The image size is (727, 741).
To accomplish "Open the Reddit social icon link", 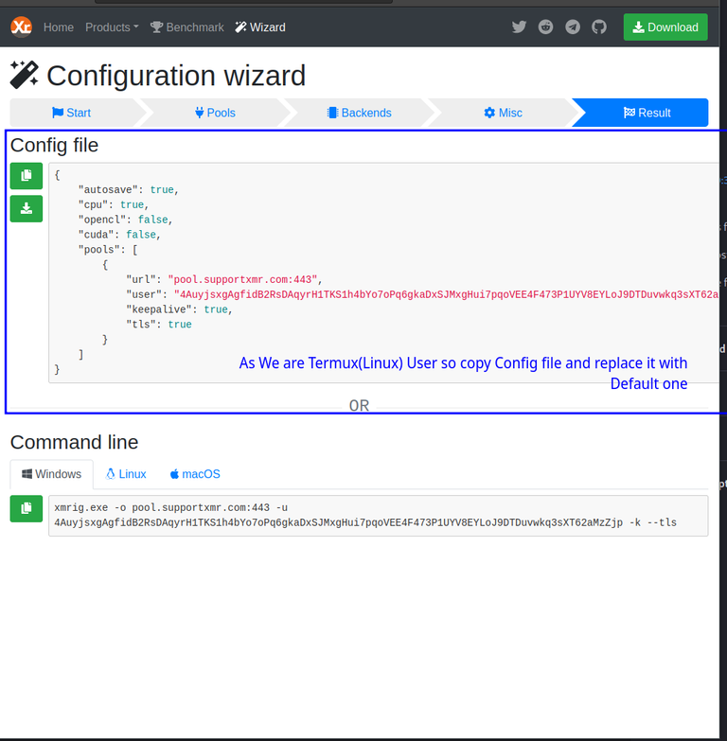I will [x=546, y=27].
